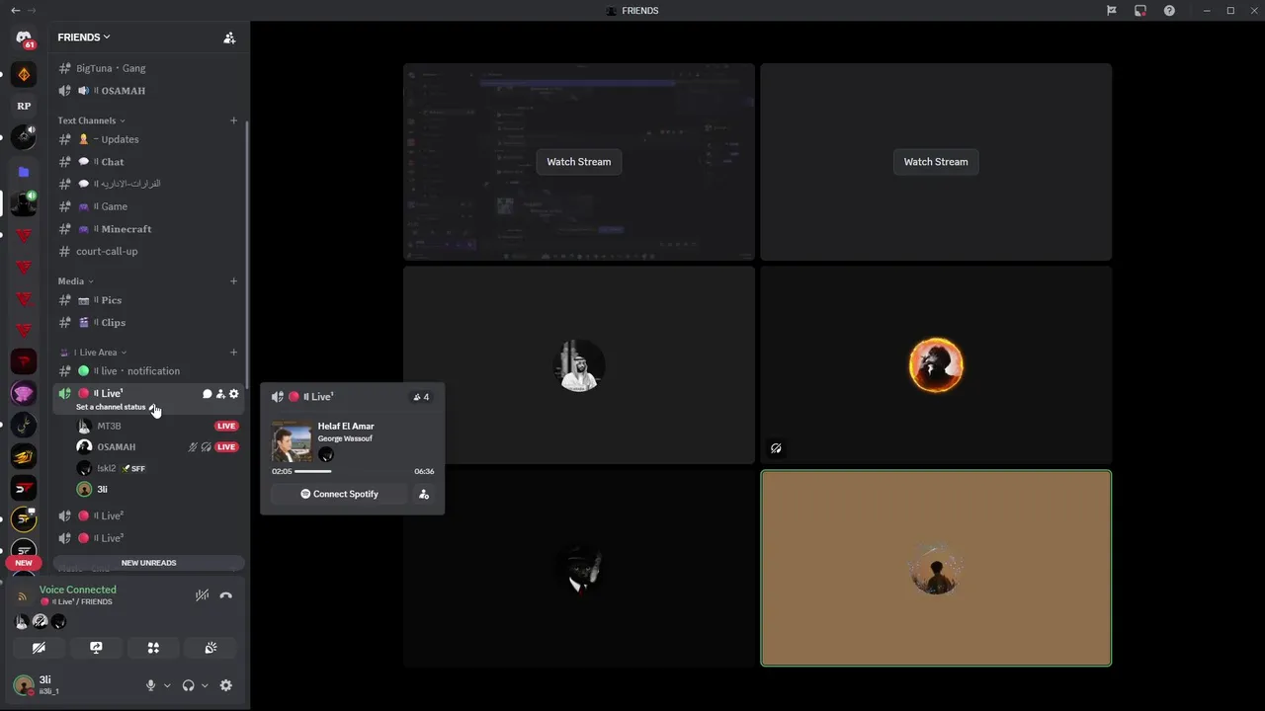Open FRIENDS server dropdown menu
Image resolution: width=1265 pixels, height=711 pixels.
tap(84, 38)
